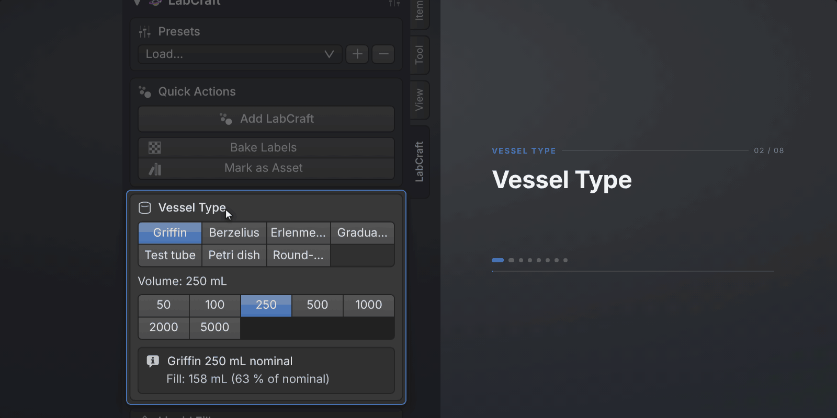Viewport: 837px width, 418px height.
Task: Switch to the View sidebar tab
Action: click(x=420, y=100)
